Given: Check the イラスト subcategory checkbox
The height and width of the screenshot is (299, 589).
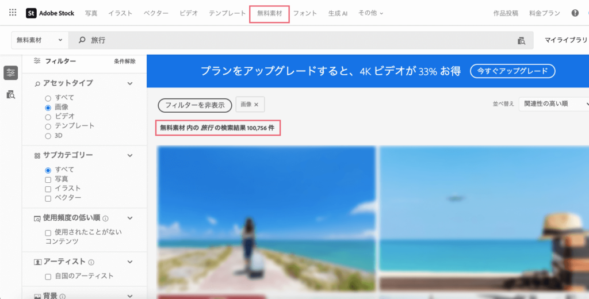Looking at the screenshot, I should click(48, 189).
